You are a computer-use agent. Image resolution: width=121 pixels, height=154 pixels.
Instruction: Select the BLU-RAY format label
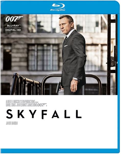click(x=13, y=26)
